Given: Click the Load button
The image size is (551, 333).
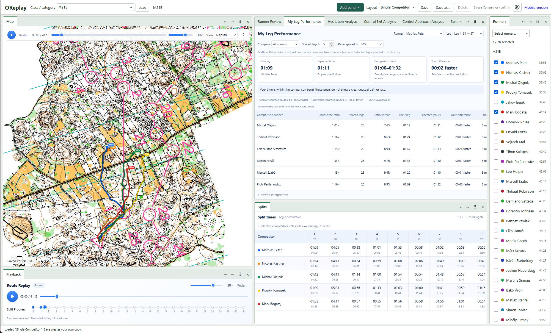Looking at the screenshot, I should tap(142, 7).
